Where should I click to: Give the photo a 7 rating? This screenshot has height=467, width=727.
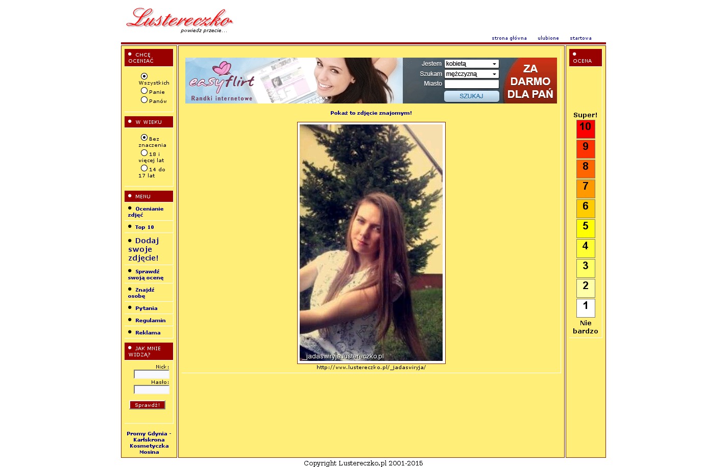coord(586,189)
